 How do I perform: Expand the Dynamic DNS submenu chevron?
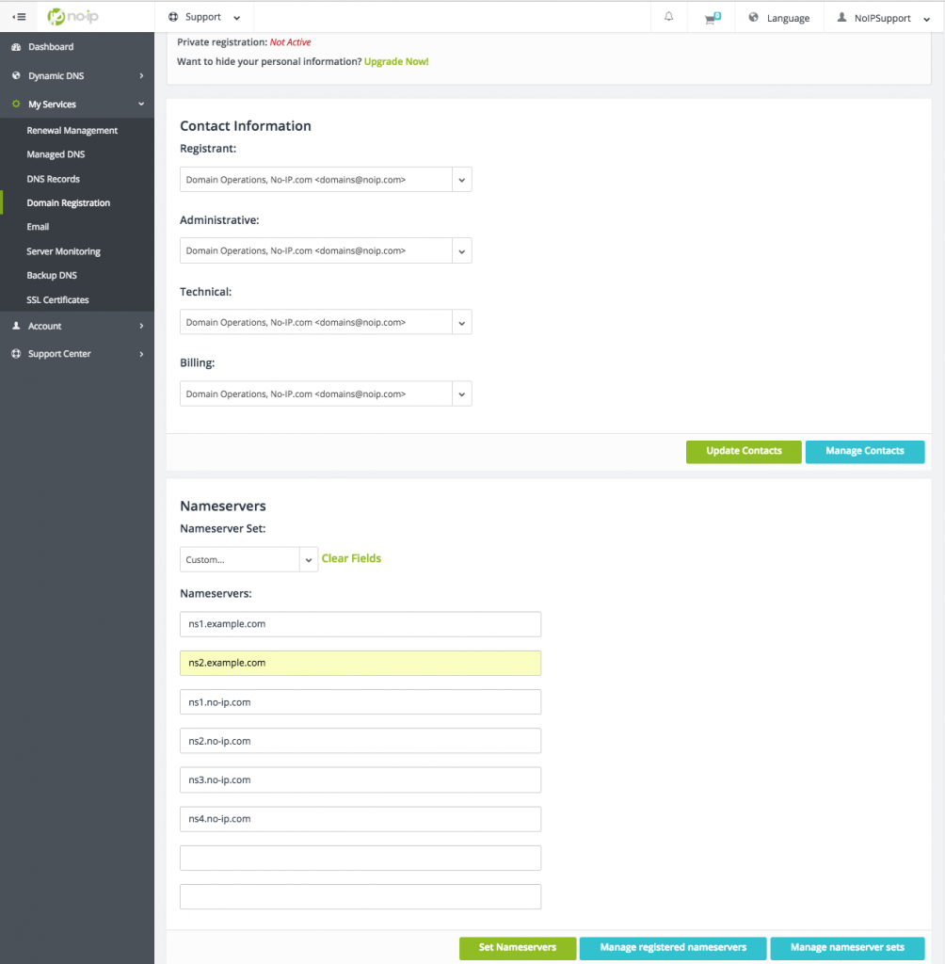(x=141, y=75)
